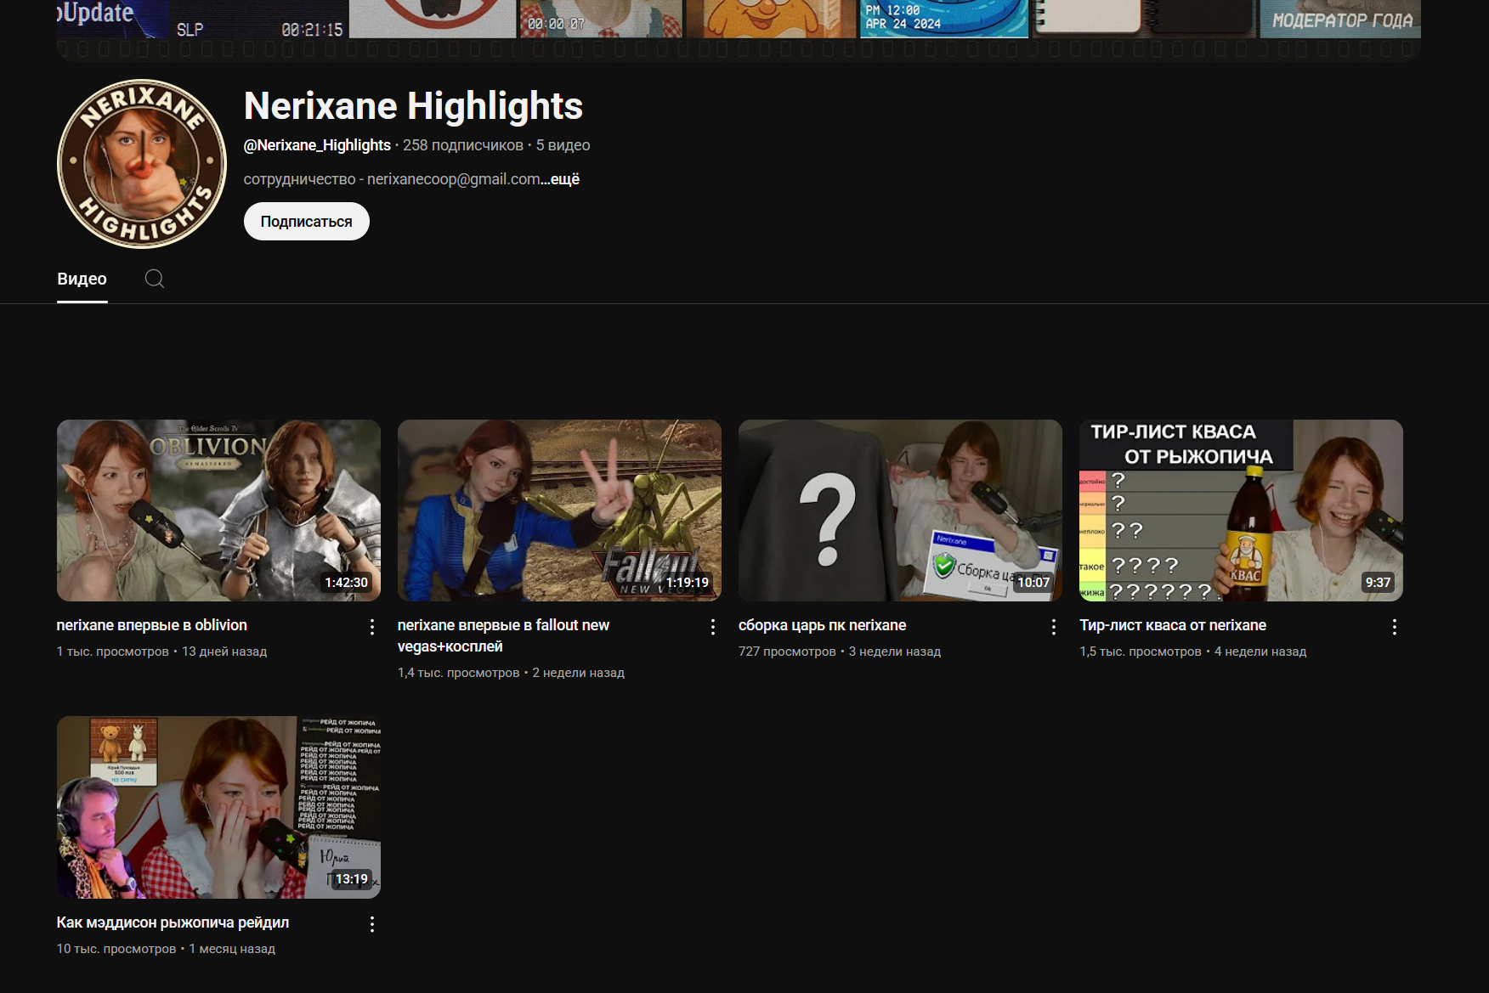Click the 10:07 duration badge
The width and height of the screenshot is (1489, 993).
tap(1033, 583)
